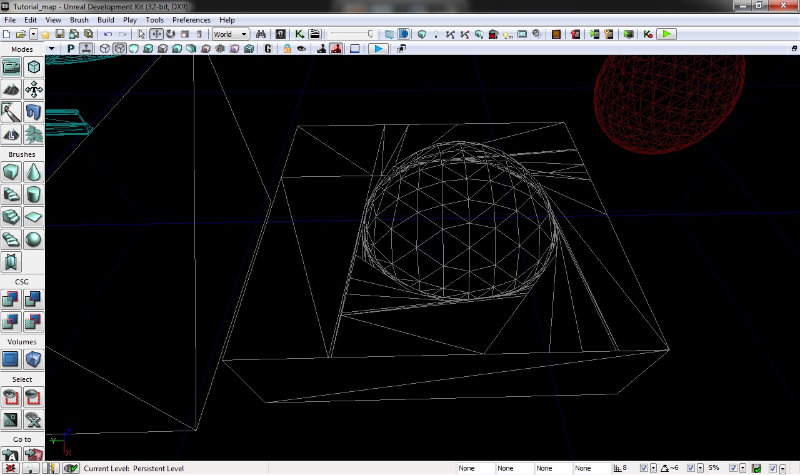The image size is (800, 475).
Task: Switch to Terrain editing mode
Action: [x=11, y=89]
